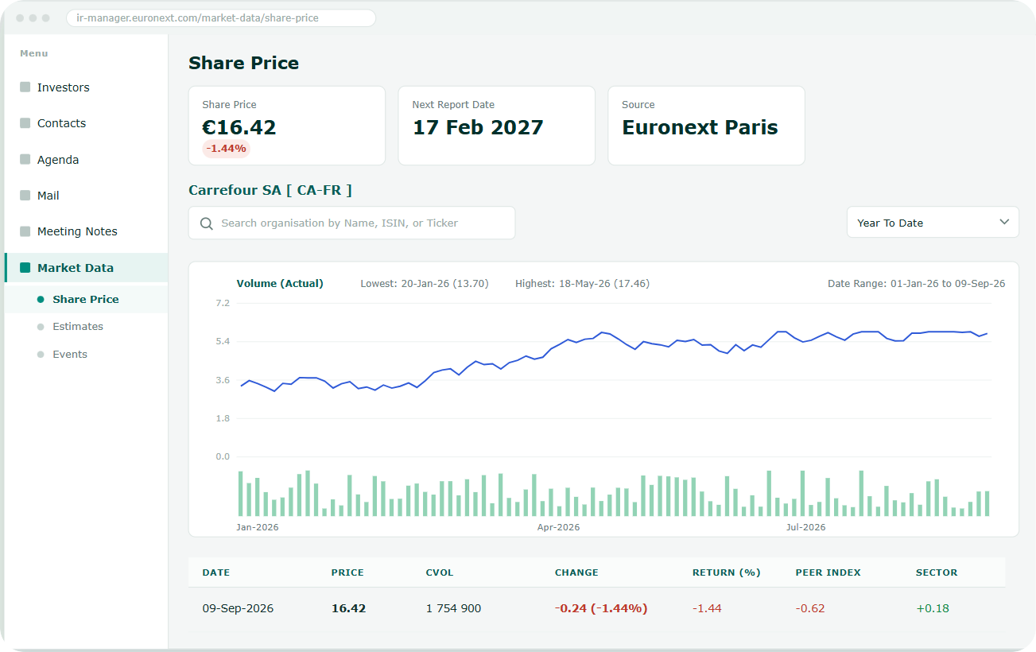This screenshot has height=652, width=1036.
Task: Click the Market Data green square icon
Action: 25,268
